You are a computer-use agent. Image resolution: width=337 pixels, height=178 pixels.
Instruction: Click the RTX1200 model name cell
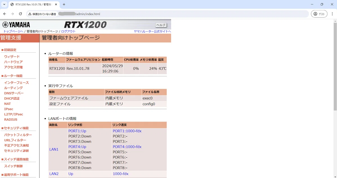57,69
